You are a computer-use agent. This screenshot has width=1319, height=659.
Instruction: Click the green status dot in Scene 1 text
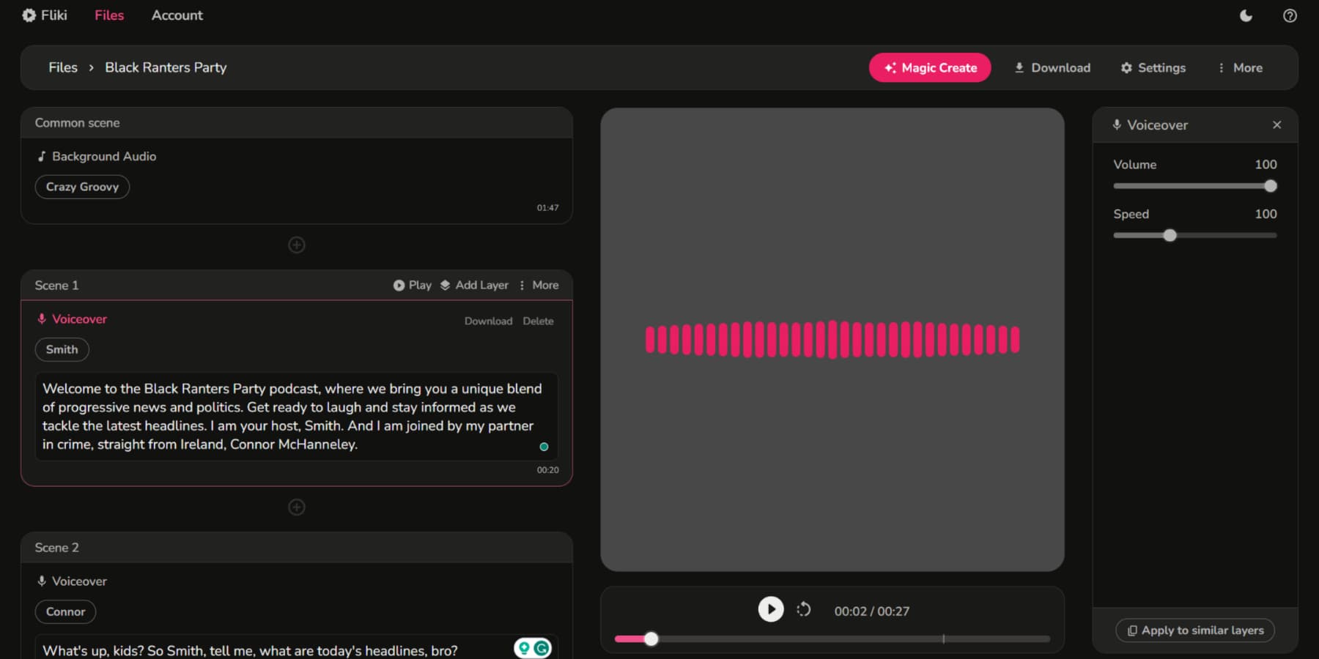click(x=544, y=446)
